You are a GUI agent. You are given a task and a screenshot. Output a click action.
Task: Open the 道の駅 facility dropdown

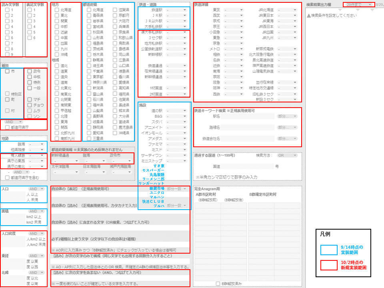[176, 111]
